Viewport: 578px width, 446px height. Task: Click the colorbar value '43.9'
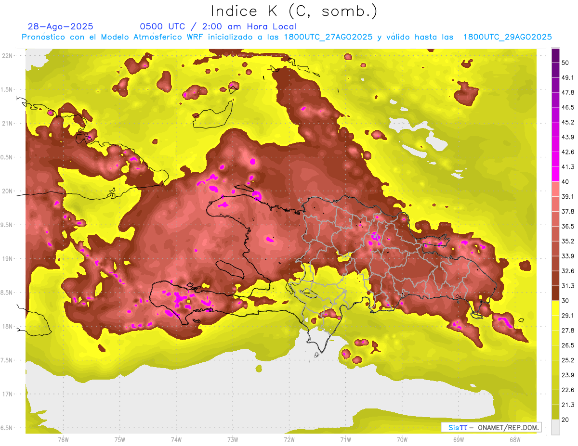(x=567, y=137)
